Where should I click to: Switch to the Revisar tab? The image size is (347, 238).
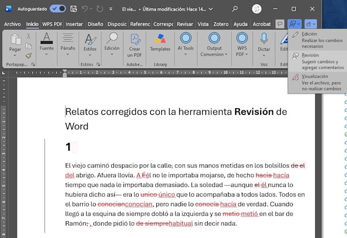click(185, 24)
